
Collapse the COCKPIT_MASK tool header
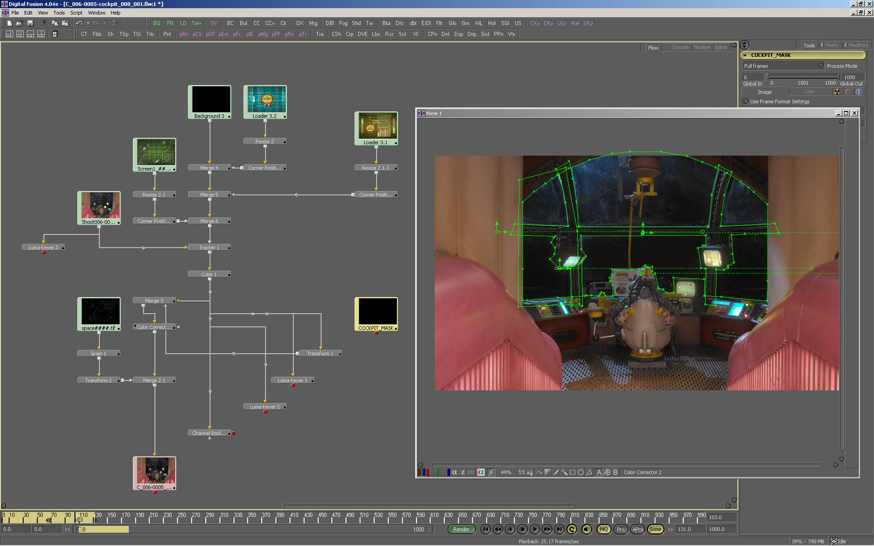(745, 55)
